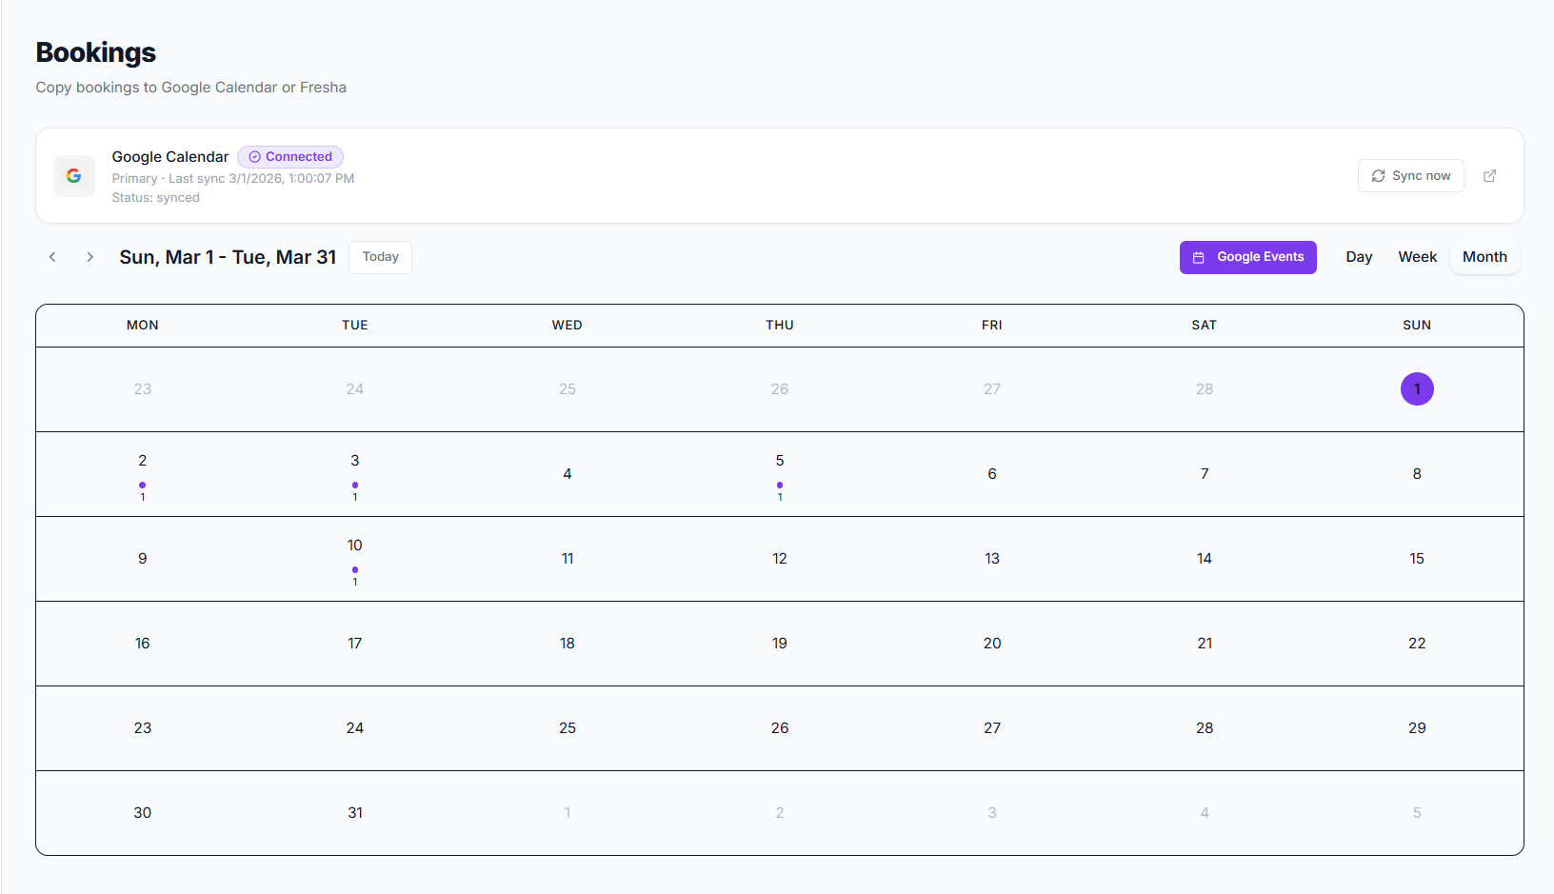Toggle the highlighted March 1 date circle
Viewport: 1554px width, 894px height.
click(x=1417, y=388)
